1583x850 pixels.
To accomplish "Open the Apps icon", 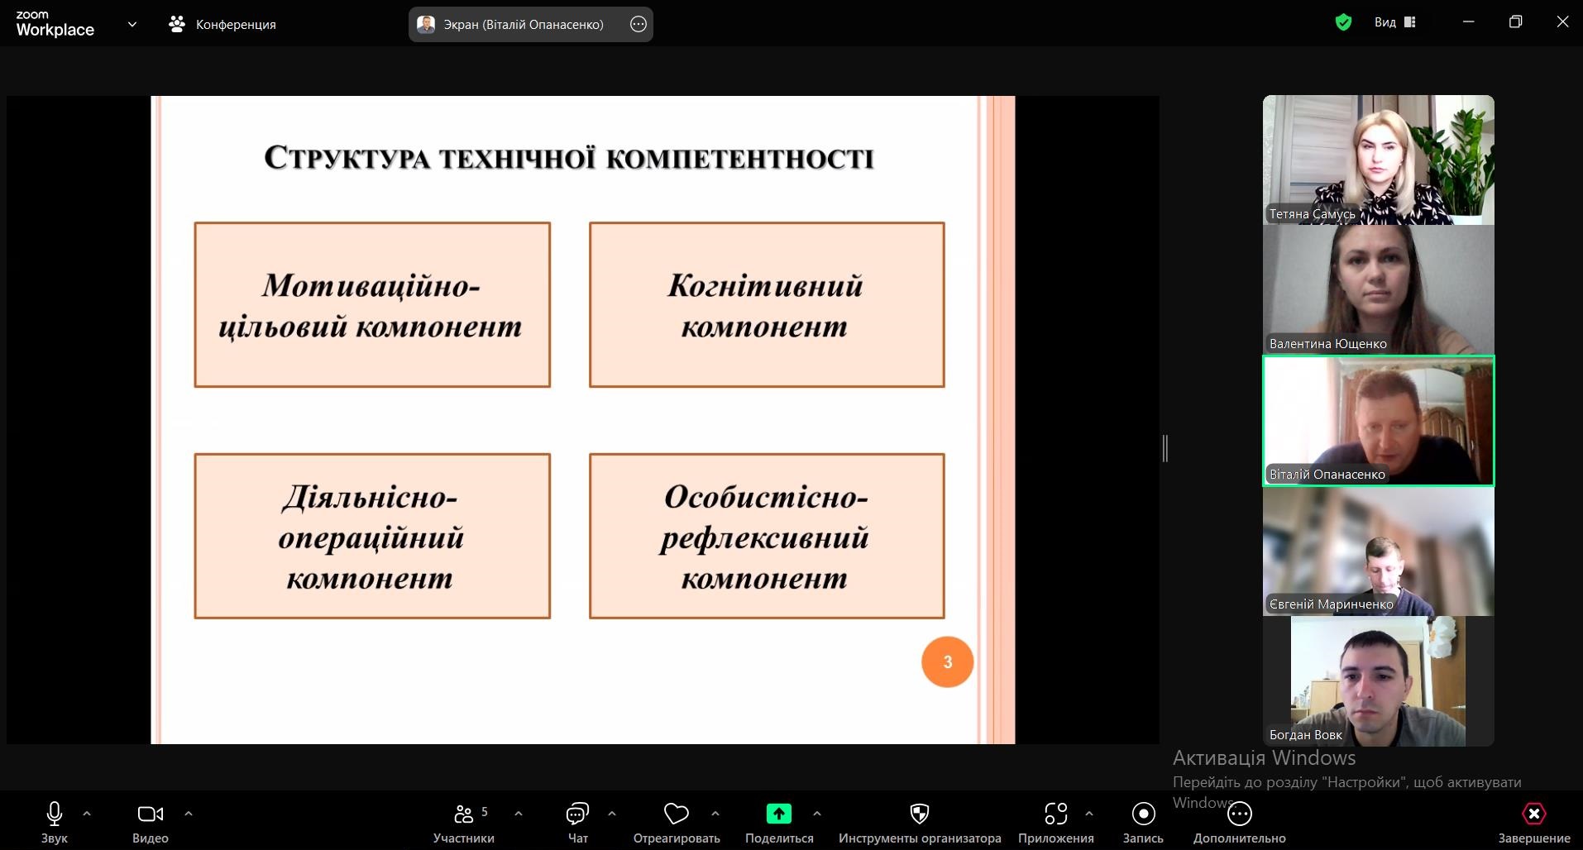I will [1055, 814].
